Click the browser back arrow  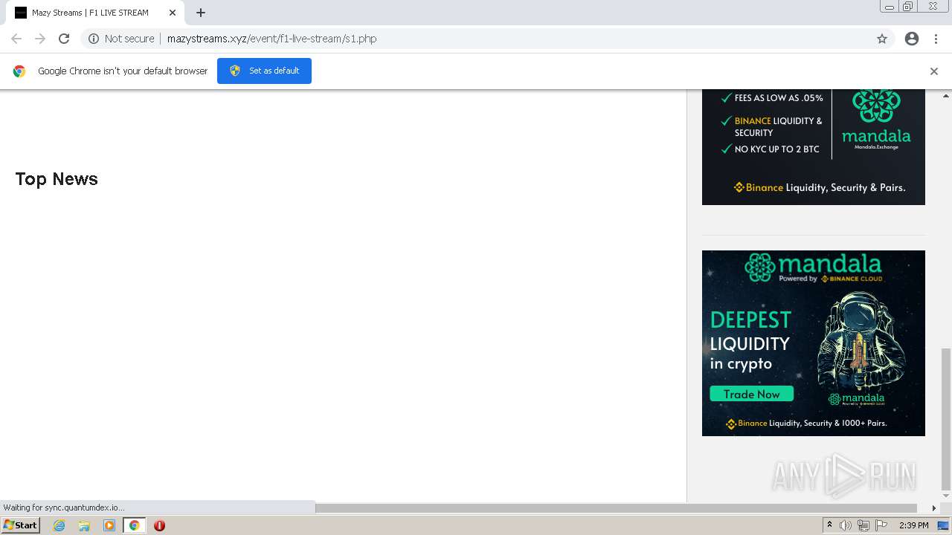[x=16, y=39]
